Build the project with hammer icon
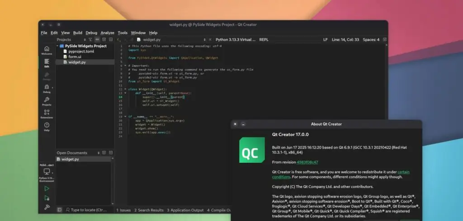463x221 pixels. (x=47, y=207)
